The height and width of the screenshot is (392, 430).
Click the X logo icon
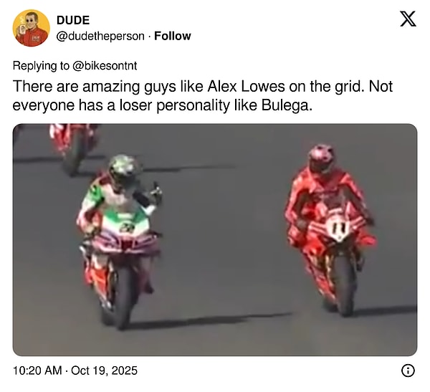click(x=408, y=19)
